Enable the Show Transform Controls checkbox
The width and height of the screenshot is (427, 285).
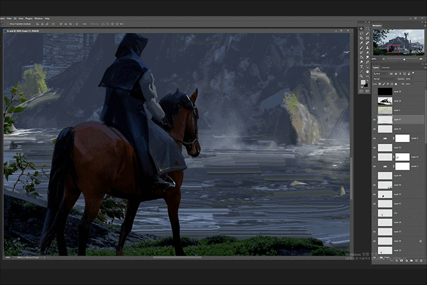pos(8,24)
